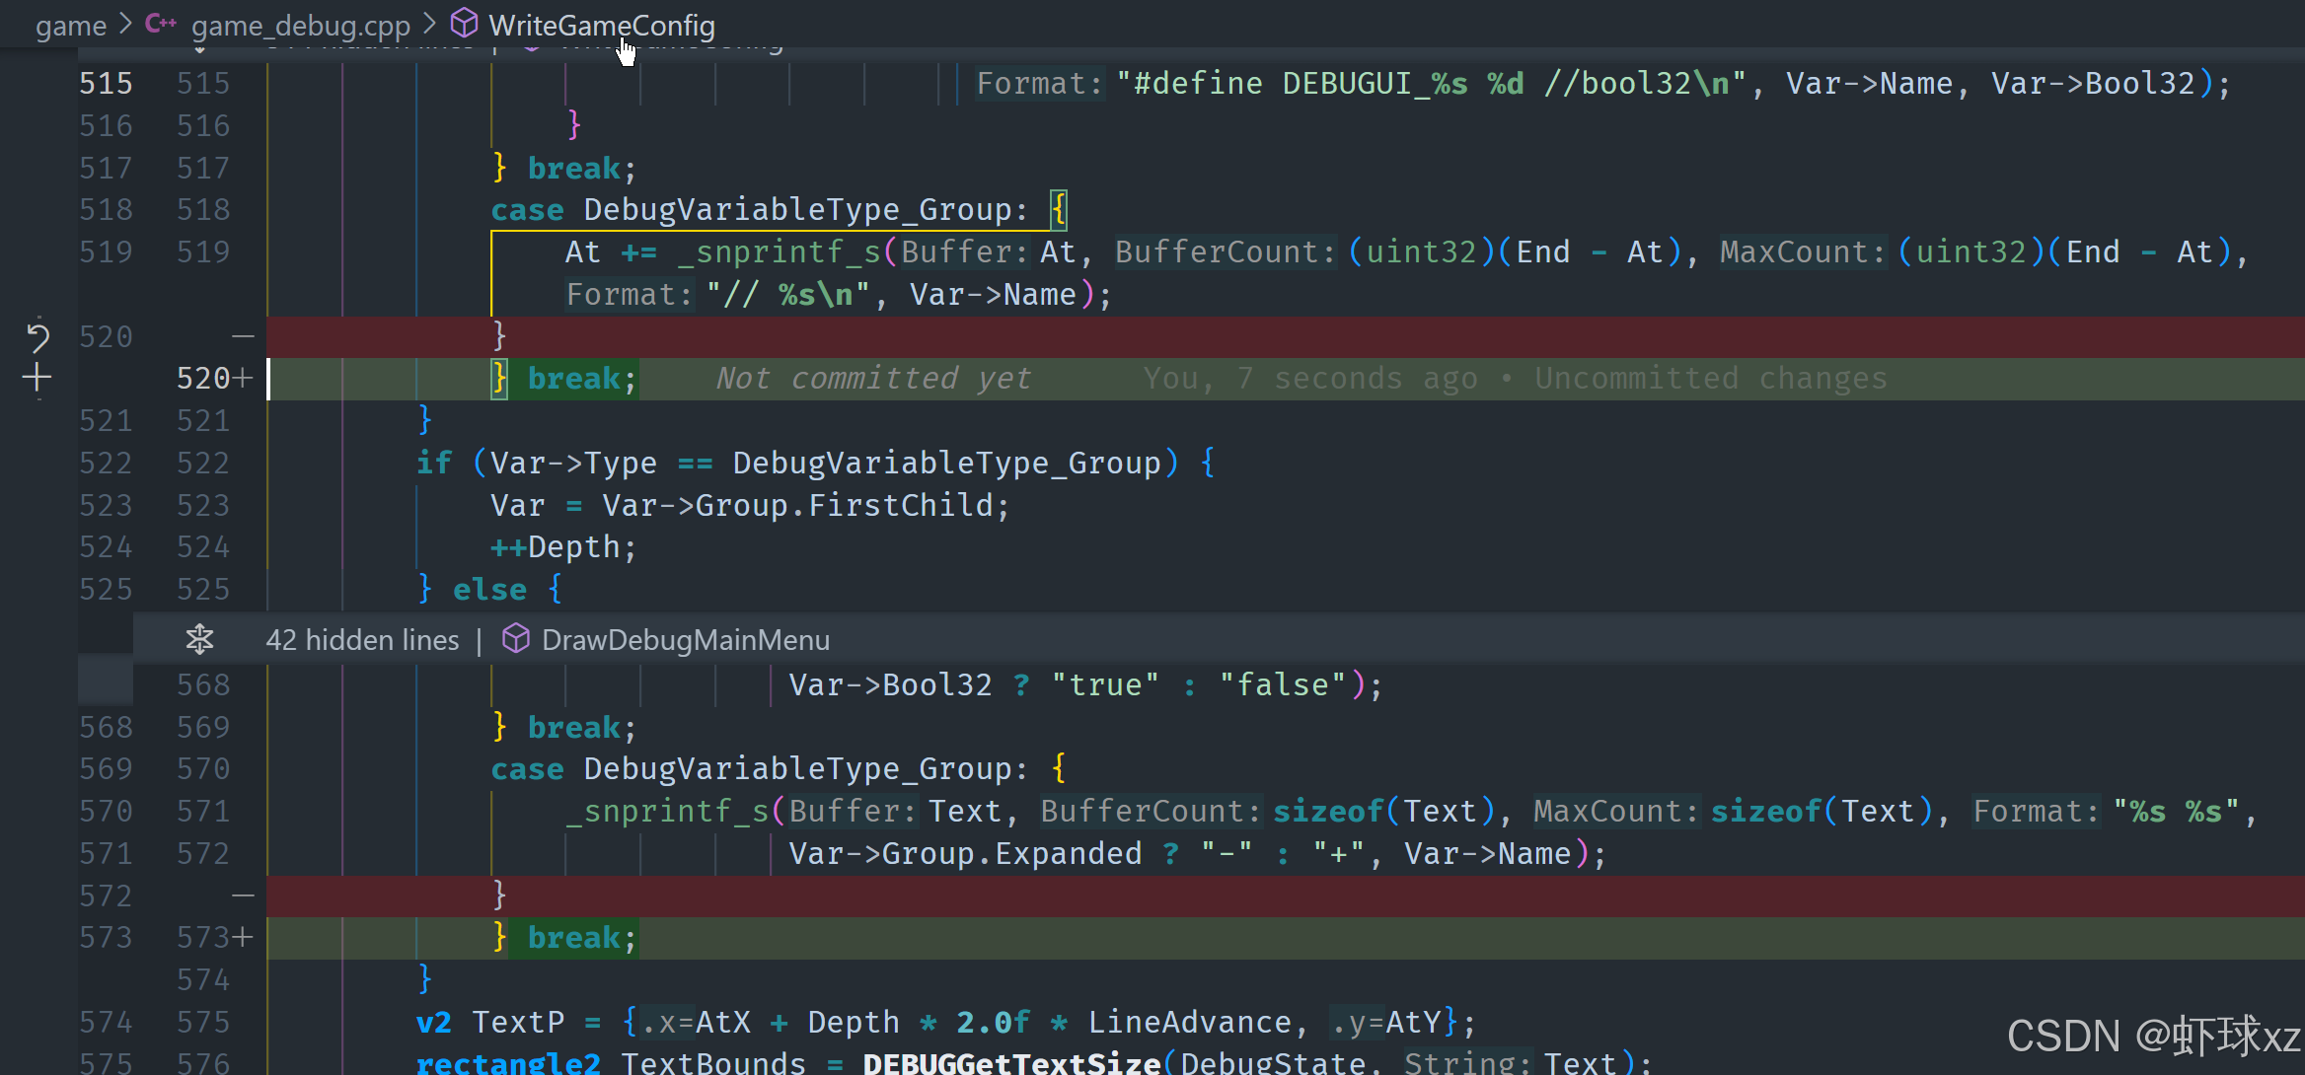2305x1075 pixels.
Task: Open the game_debug.cpp breadcrumb dropdown
Action: coord(300,26)
